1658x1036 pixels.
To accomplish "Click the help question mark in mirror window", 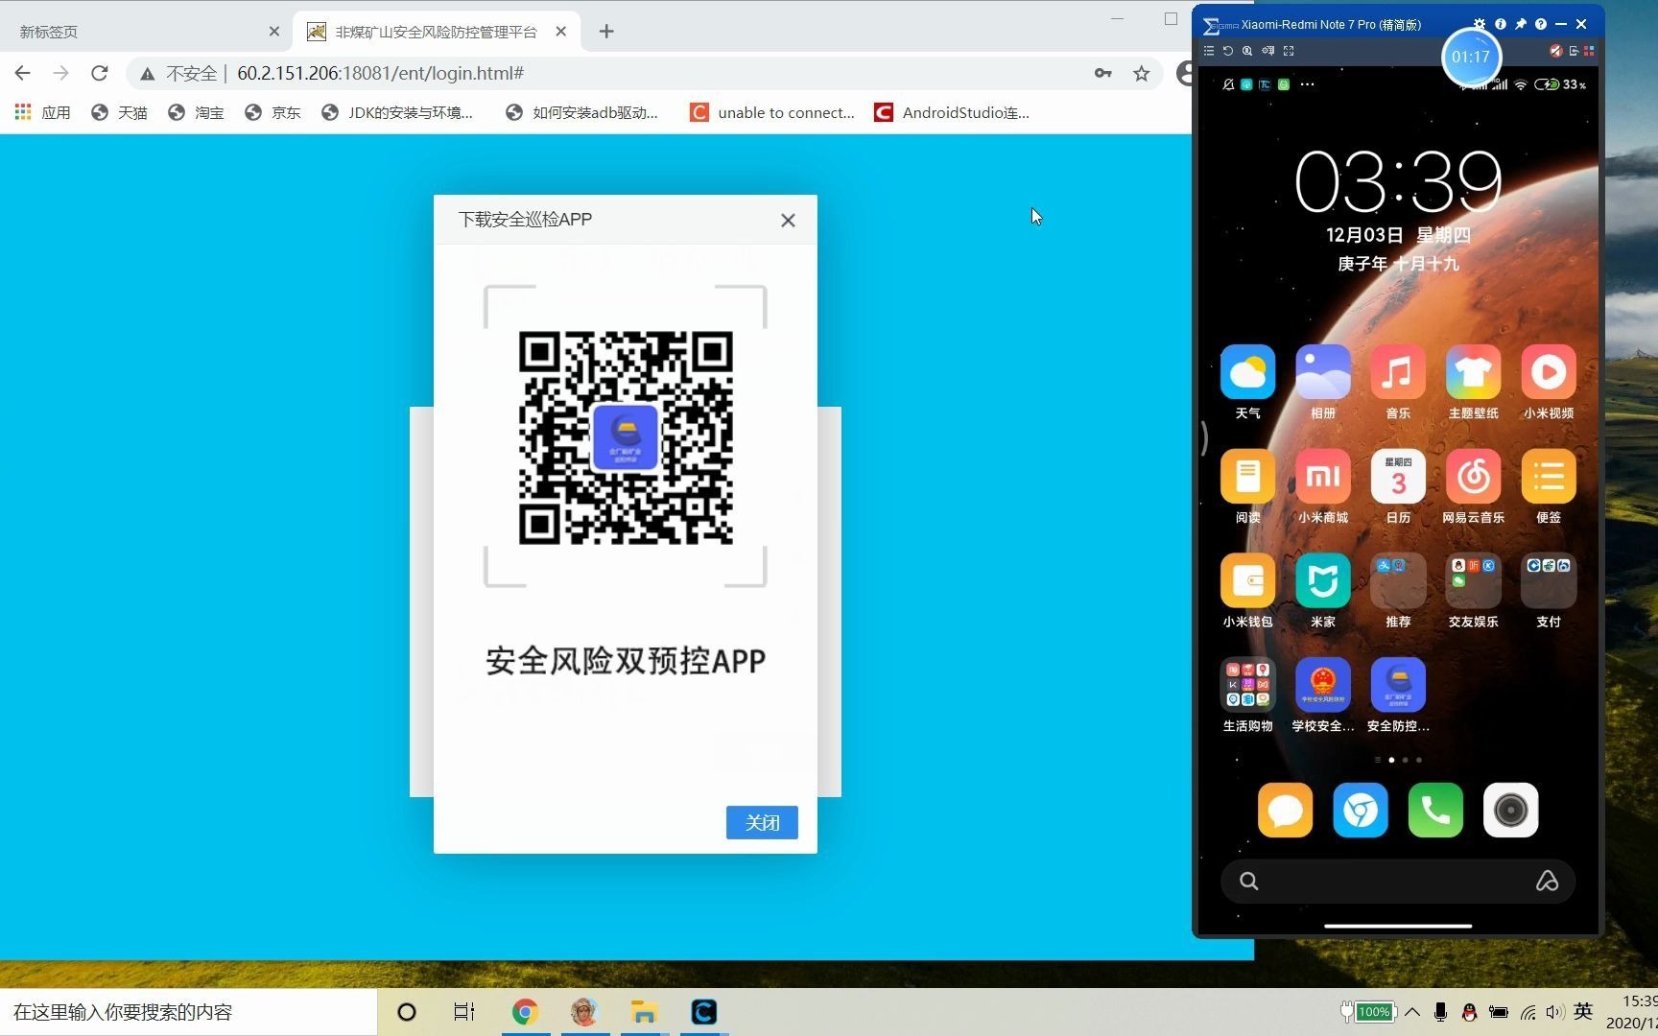I will (x=1541, y=24).
